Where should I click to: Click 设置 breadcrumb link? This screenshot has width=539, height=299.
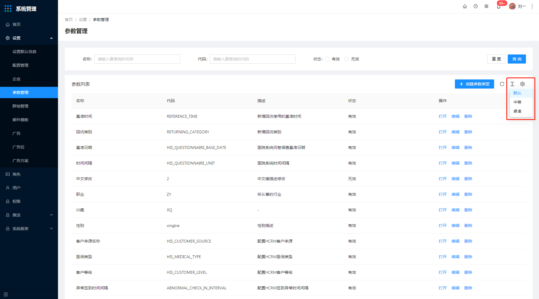click(x=83, y=20)
